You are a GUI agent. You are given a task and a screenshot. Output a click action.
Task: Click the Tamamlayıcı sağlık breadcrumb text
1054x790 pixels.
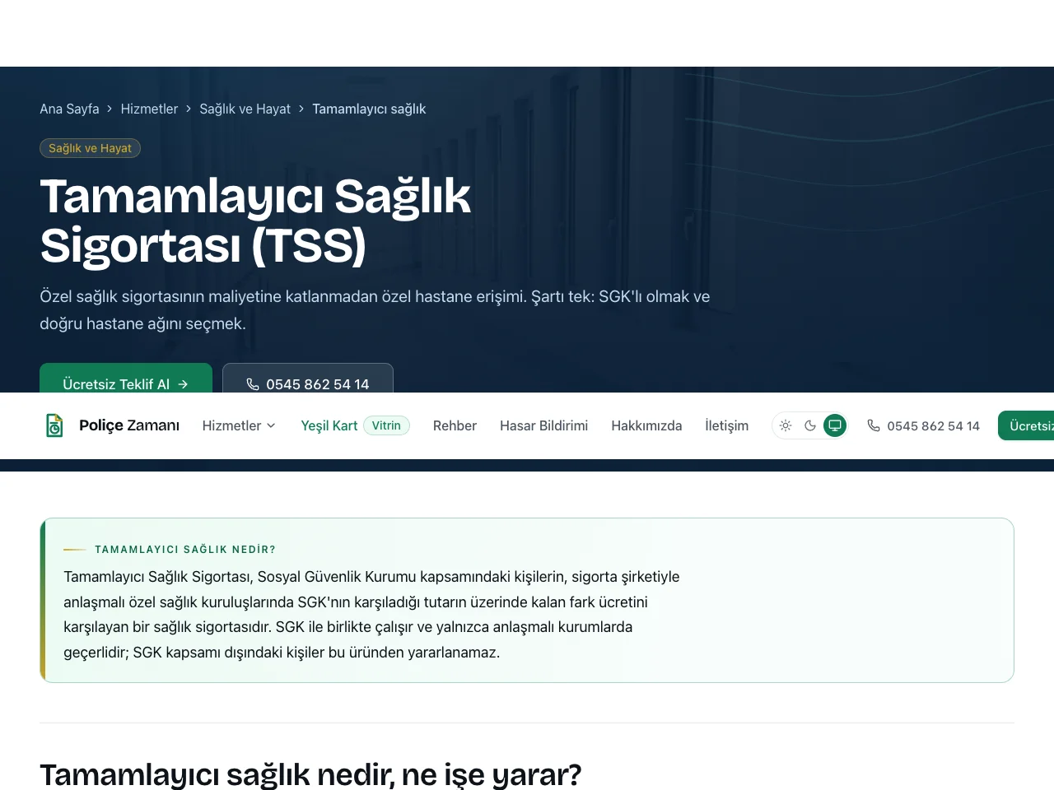[369, 109]
